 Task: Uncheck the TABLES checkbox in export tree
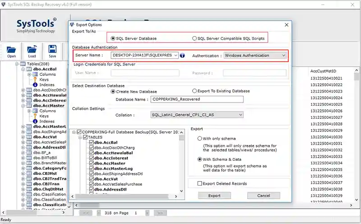(85, 137)
